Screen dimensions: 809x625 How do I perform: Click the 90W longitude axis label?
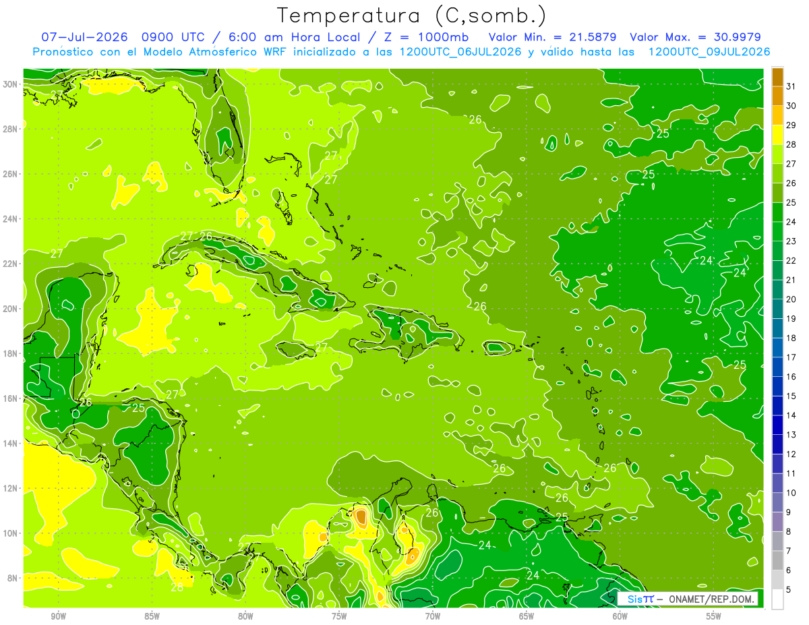click(59, 616)
